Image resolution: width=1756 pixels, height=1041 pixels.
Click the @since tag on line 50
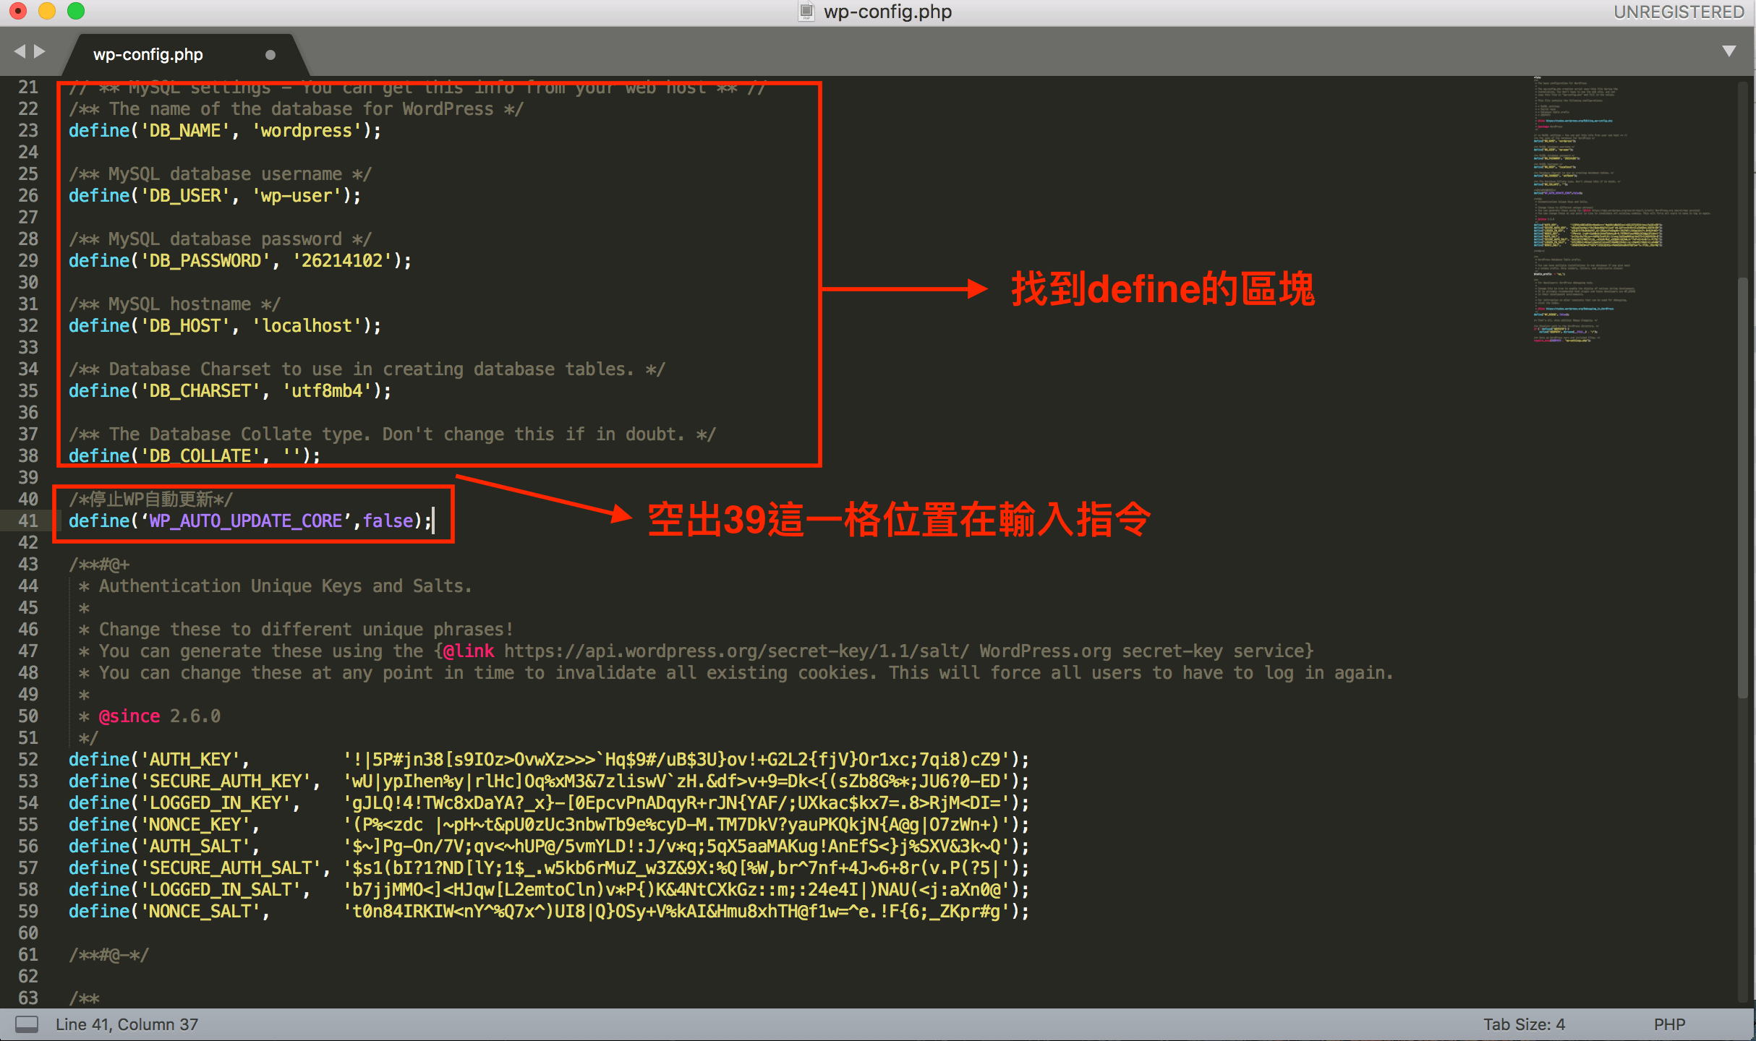point(129,716)
